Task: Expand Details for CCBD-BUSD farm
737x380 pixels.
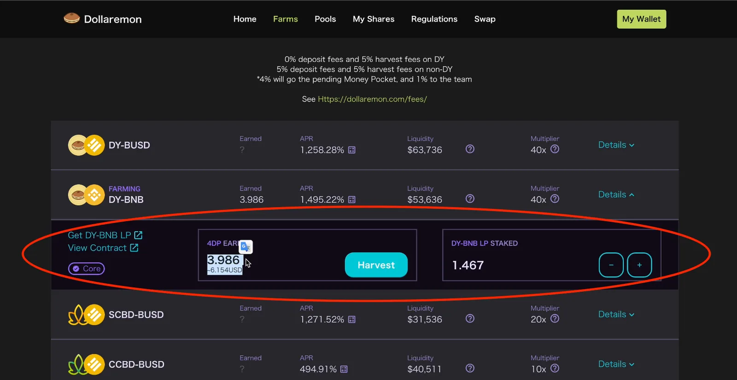Action: click(x=616, y=364)
